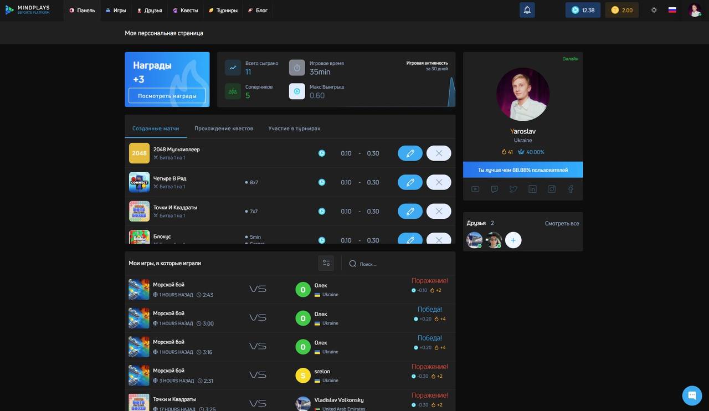Click the Всего сыграно stats icon

[233, 68]
